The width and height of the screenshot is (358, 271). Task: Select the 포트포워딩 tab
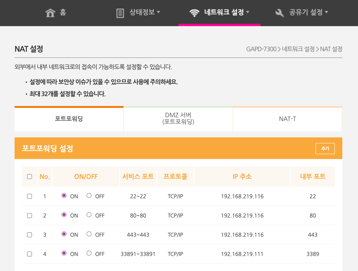pyautogui.click(x=69, y=119)
